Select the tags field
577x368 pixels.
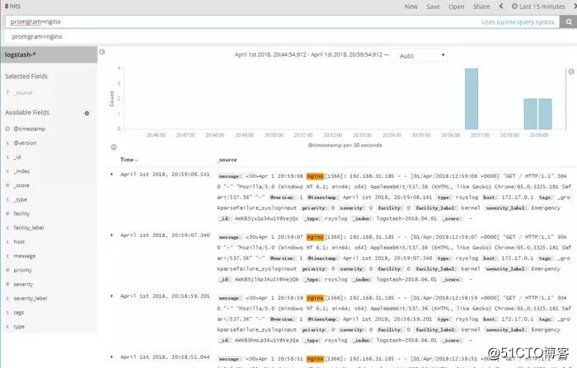(19, 313)
